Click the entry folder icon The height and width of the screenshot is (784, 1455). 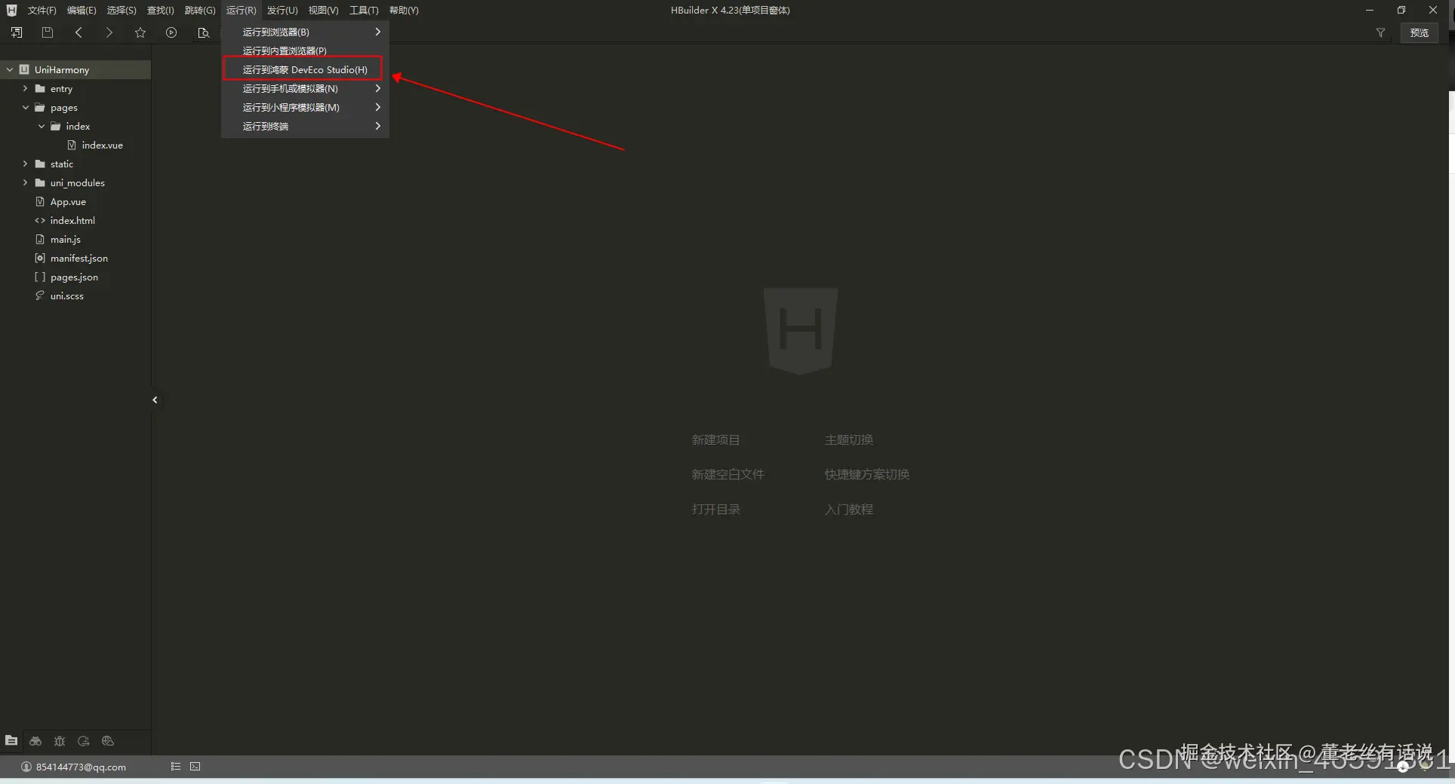coord(40,88)
